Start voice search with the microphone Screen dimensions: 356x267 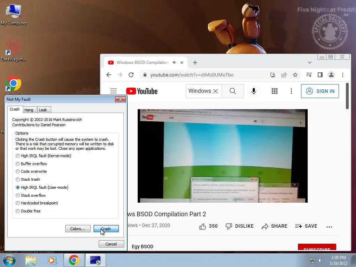(254, 91)
